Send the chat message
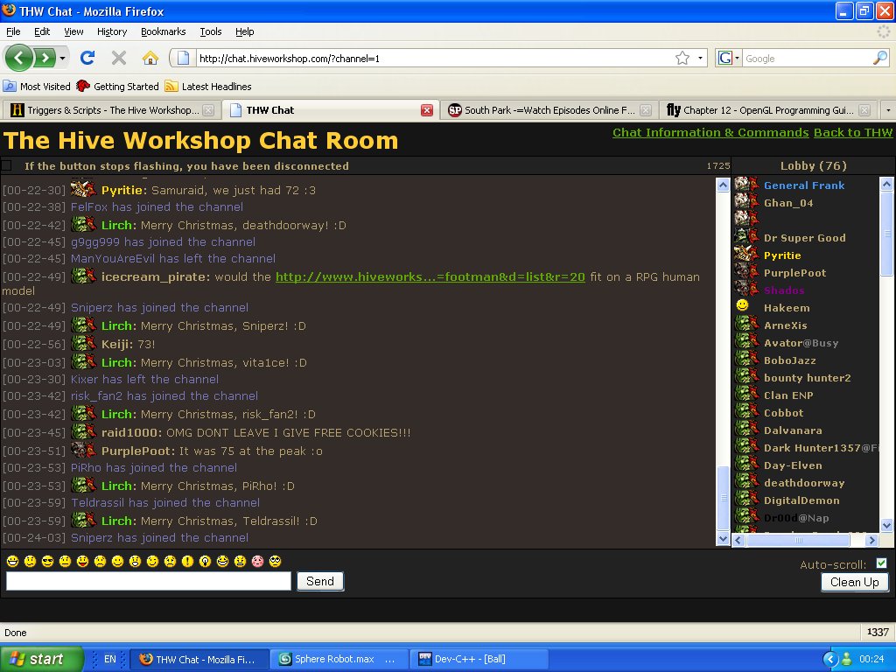 (320, 581)
